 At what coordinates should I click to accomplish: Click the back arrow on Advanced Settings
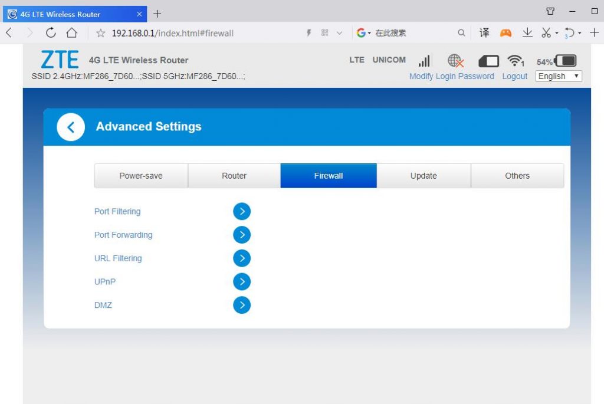70,126
